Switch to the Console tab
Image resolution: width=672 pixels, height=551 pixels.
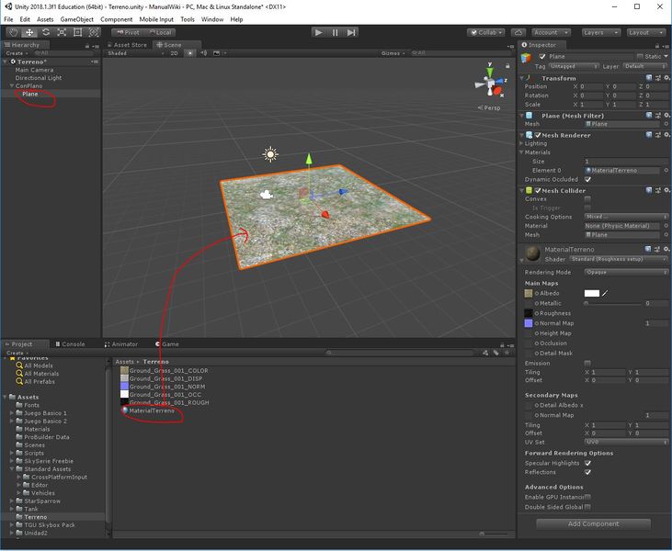point(70,344)
